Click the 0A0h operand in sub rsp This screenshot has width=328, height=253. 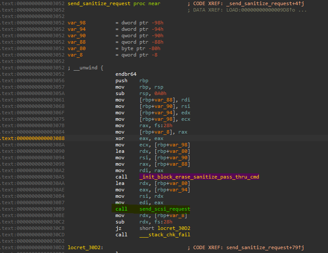(x=160, y=93)
